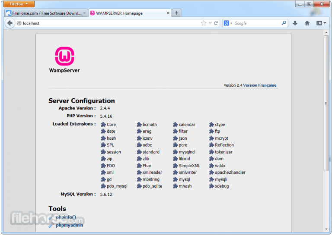This screenshot has height=235, width=332.
Task: Expand the Google search engine dropdown
Action: (228, 23)
